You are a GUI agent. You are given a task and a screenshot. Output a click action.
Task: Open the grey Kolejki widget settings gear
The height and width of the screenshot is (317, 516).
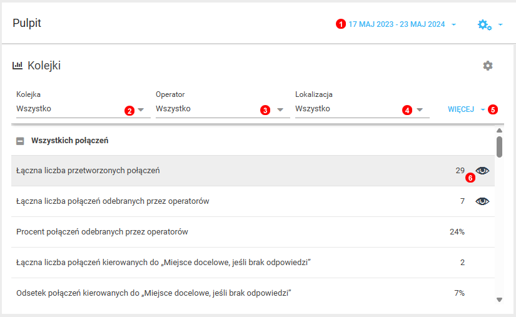[x=488, y=66]
